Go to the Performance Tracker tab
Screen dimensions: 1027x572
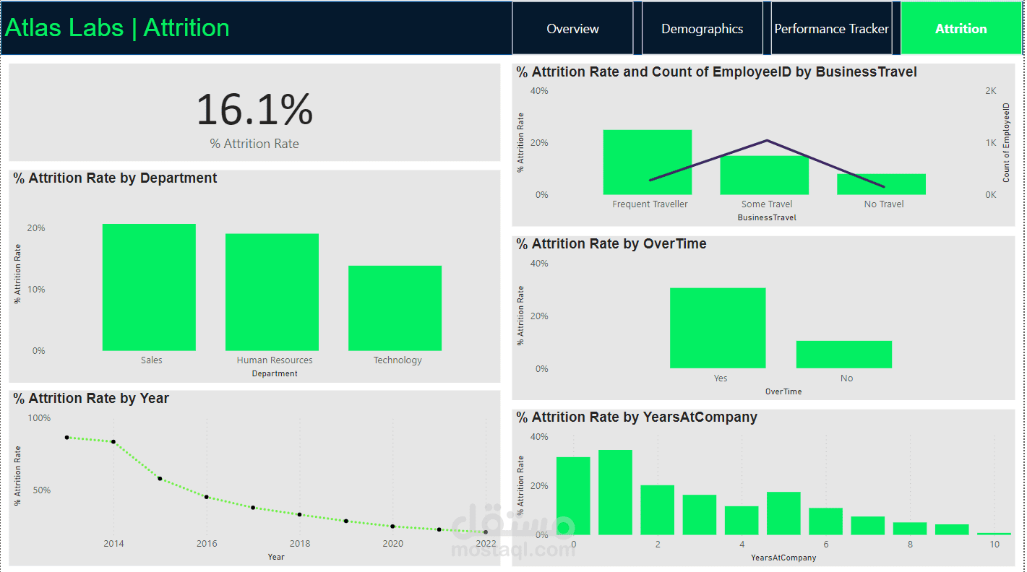pos(831,28)
